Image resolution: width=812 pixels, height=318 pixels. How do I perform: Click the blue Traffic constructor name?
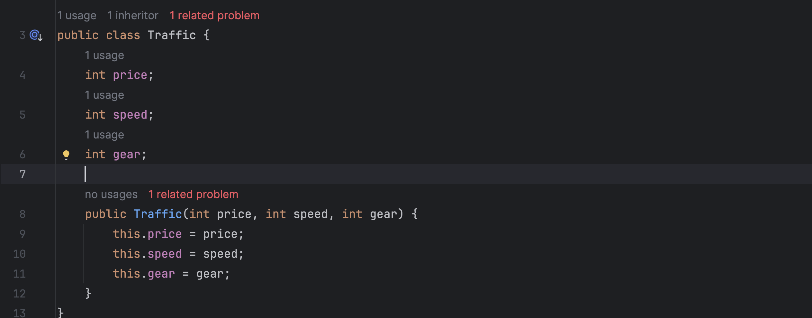[x=158, y=214]
